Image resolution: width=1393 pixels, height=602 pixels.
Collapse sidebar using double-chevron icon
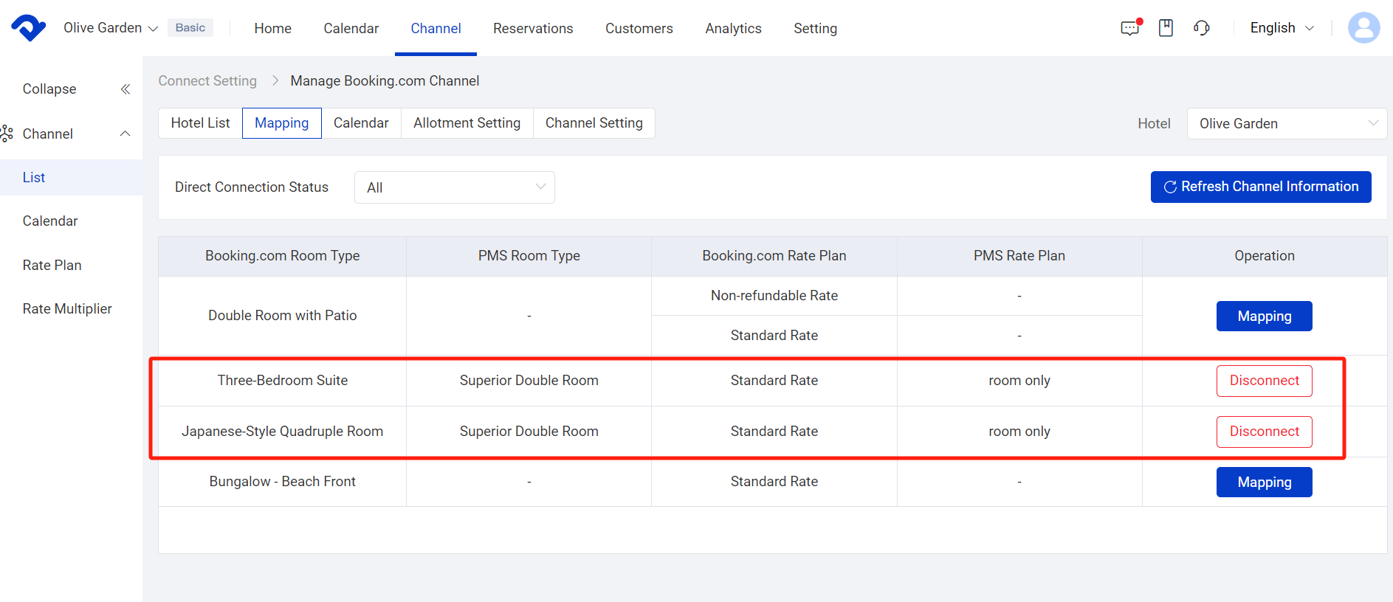pos(125,89)
